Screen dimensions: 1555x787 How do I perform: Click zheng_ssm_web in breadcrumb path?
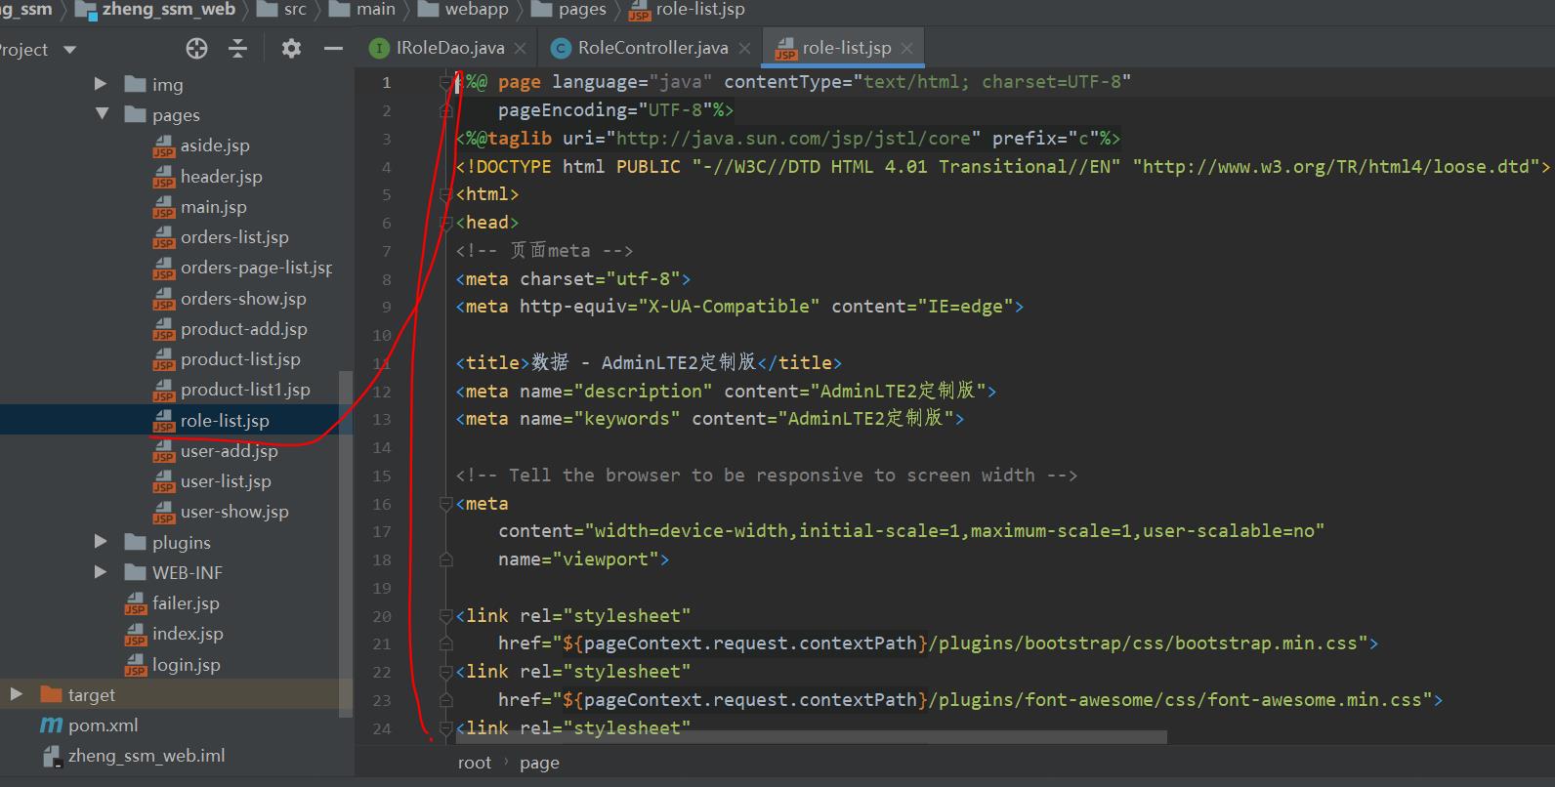168,9
